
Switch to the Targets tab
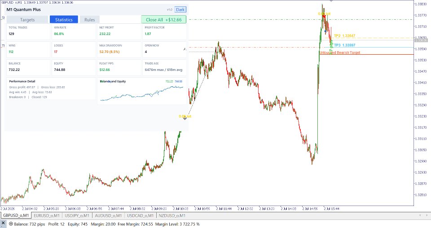[27, 19]
